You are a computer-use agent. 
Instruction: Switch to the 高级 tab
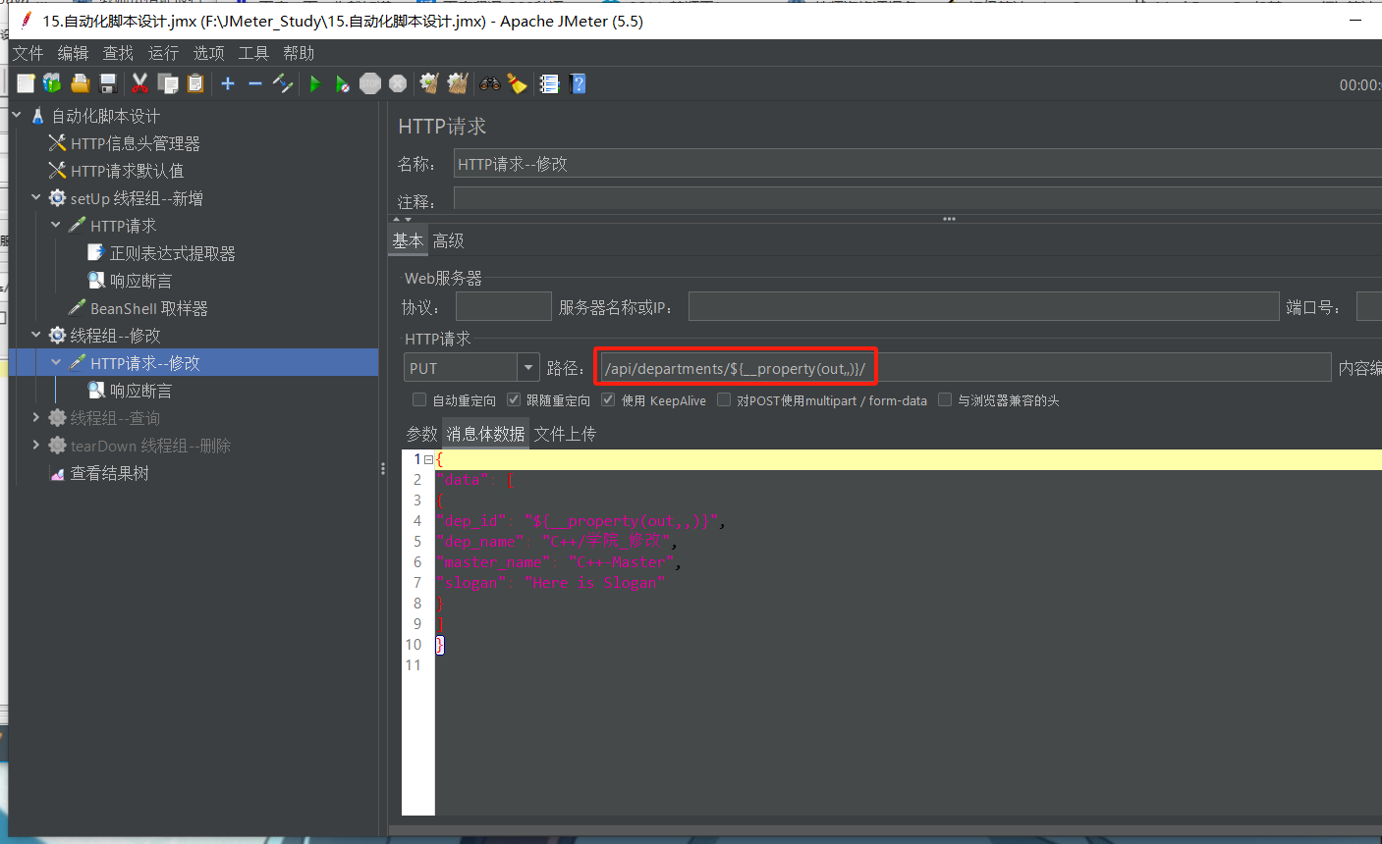pyautogui.click(x=449, y=240)
